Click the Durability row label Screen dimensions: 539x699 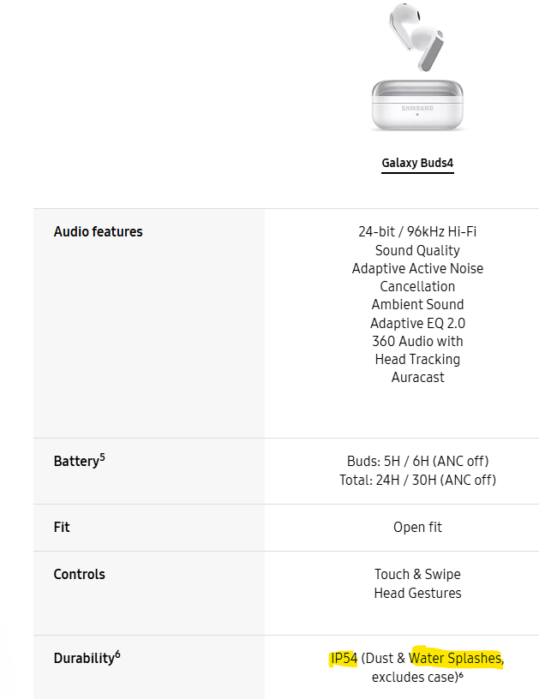click(x=84, y=659)
